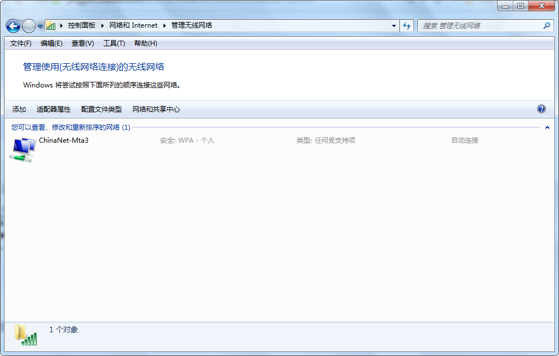Screen dimensions: 559x356
Task: Expand the arrow after 控制面板 breadcrumb
Action: [x=102, y=26]
